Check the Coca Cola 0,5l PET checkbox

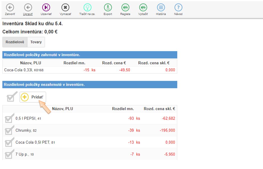pos(9,142)
